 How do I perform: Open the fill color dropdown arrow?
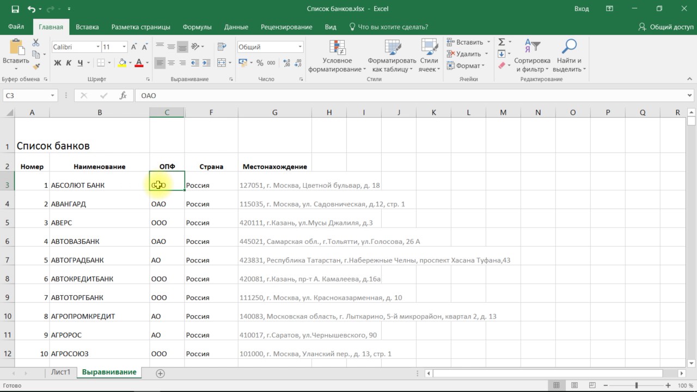point(130,63)
